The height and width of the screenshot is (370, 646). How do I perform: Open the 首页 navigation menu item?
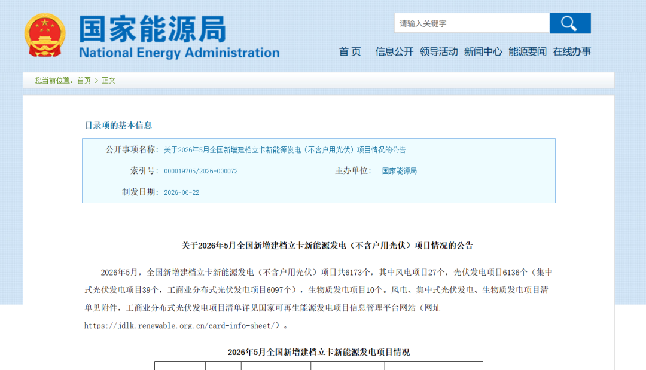tap(350, 52)
